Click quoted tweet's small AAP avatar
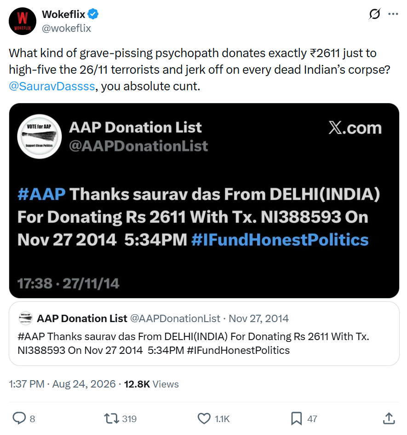 click(25, 318)
